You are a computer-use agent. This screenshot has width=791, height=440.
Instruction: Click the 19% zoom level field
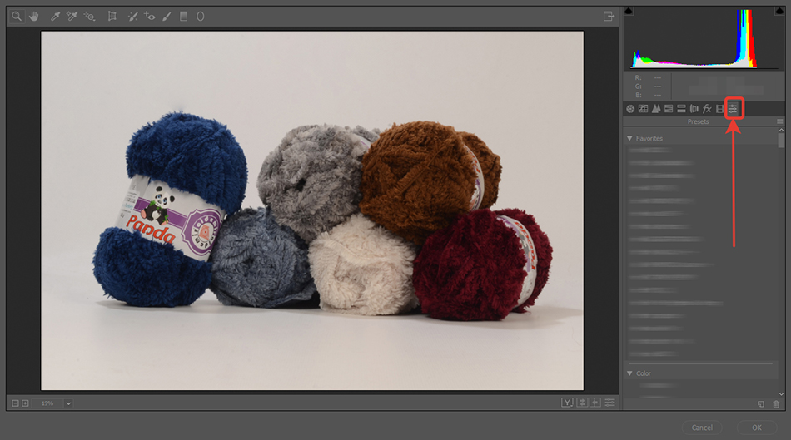(47, 403)
